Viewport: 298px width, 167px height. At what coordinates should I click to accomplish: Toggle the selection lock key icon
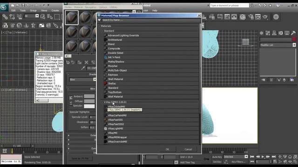(x=206, y=159)
